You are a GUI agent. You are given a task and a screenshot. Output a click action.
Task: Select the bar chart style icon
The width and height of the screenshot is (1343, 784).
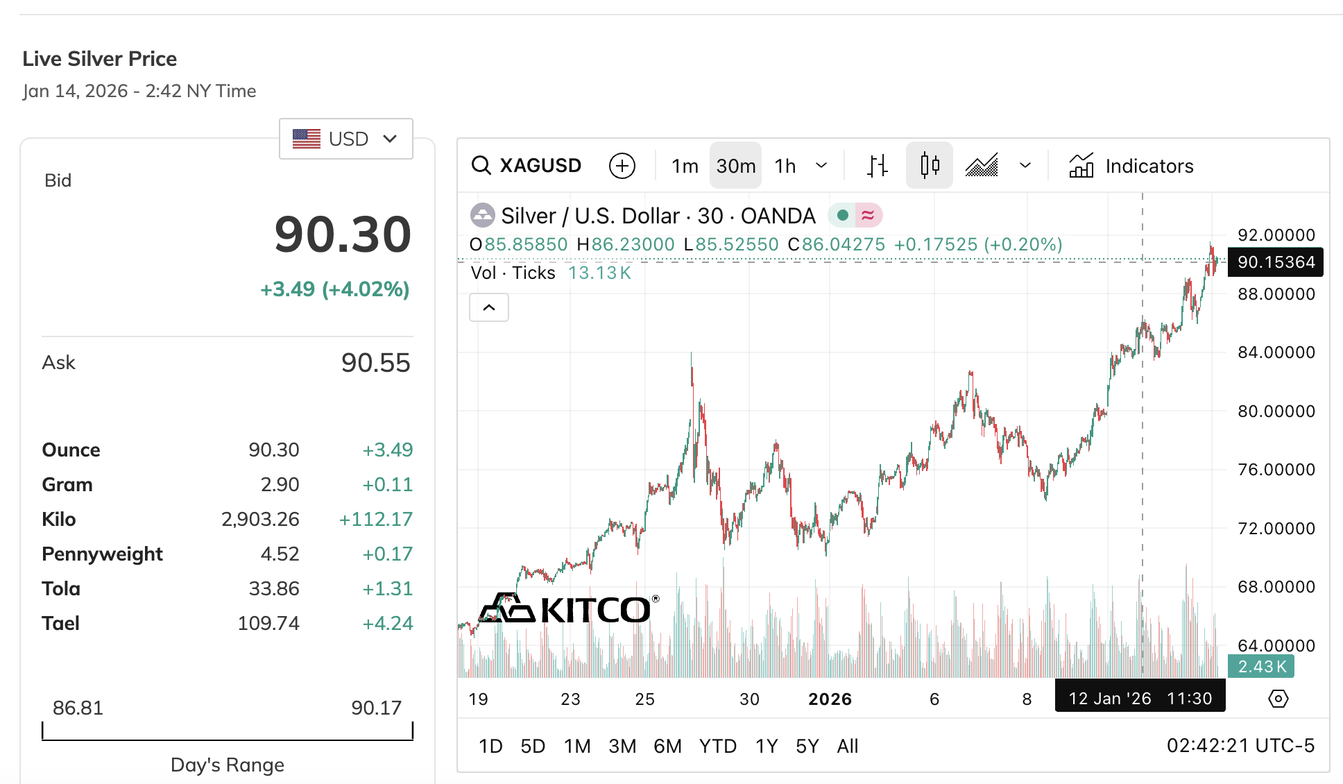click(x=877, y=166)
